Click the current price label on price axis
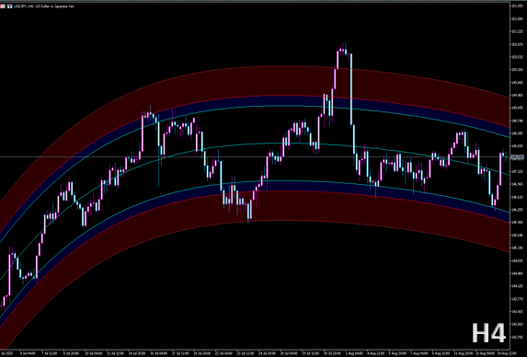Screen dimensions: 527x357 point(517,157)
